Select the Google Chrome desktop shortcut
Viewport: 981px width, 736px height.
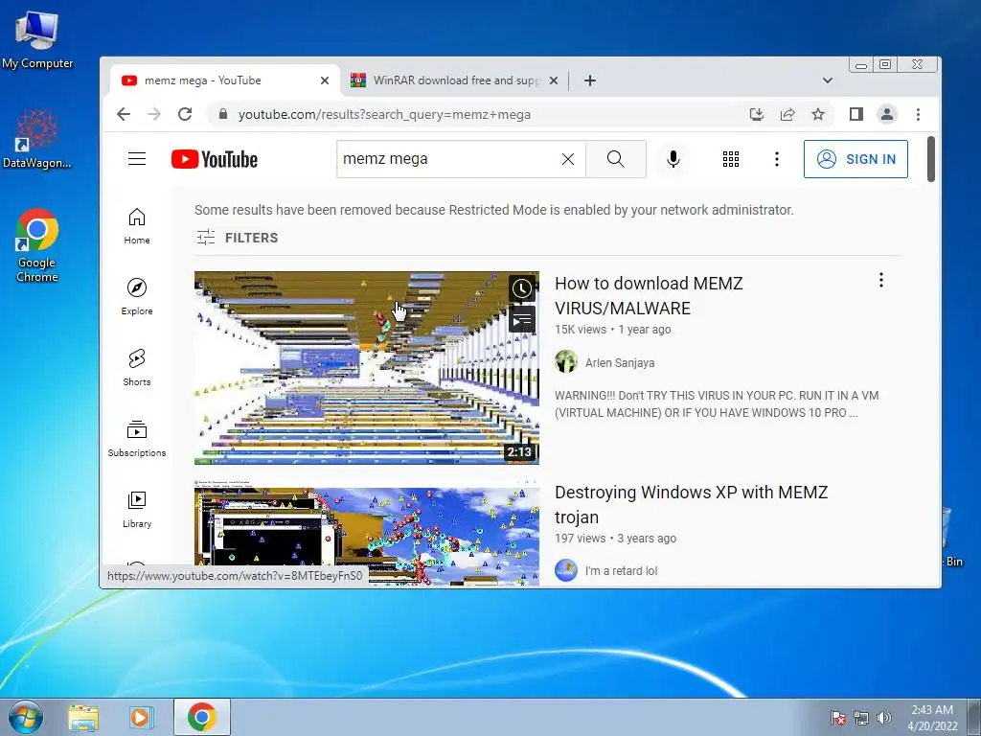pos(37,246)
